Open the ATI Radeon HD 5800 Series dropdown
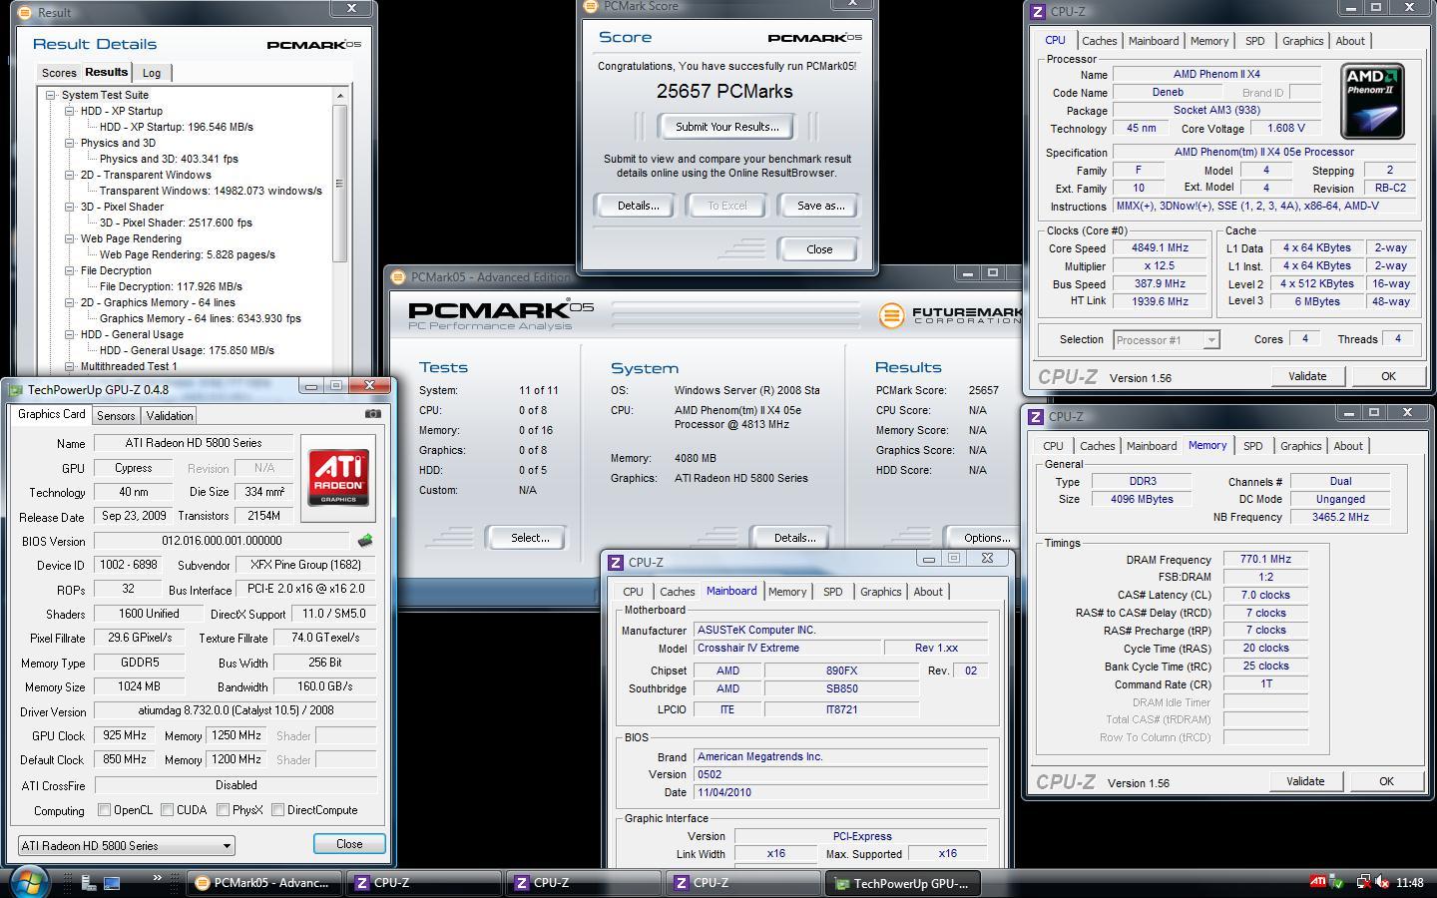This screenshot has width=1437, height=898. 126,845
